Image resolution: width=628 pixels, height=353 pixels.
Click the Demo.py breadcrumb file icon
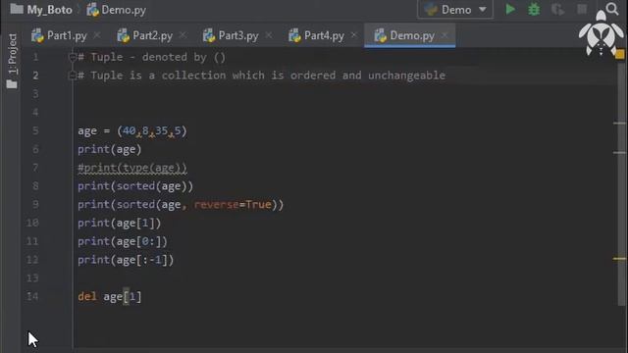tap(92, 10)
